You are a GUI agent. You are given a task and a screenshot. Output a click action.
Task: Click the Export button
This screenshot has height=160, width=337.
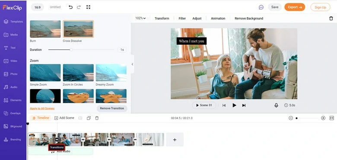tap(295, 7)
